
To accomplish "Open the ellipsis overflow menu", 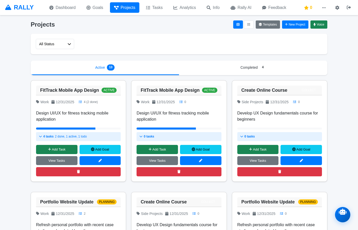I will pyautogui.click(x=324, y=8).
